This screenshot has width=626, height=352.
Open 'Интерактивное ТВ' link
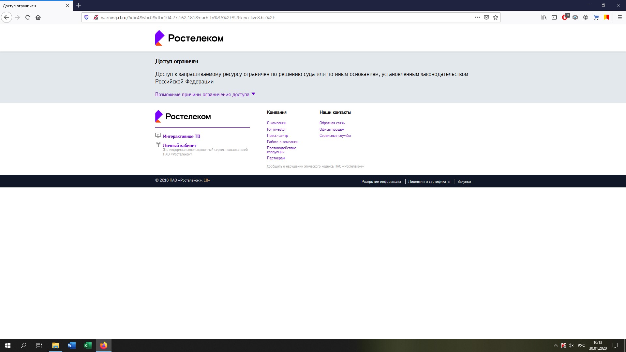point(182,136)
